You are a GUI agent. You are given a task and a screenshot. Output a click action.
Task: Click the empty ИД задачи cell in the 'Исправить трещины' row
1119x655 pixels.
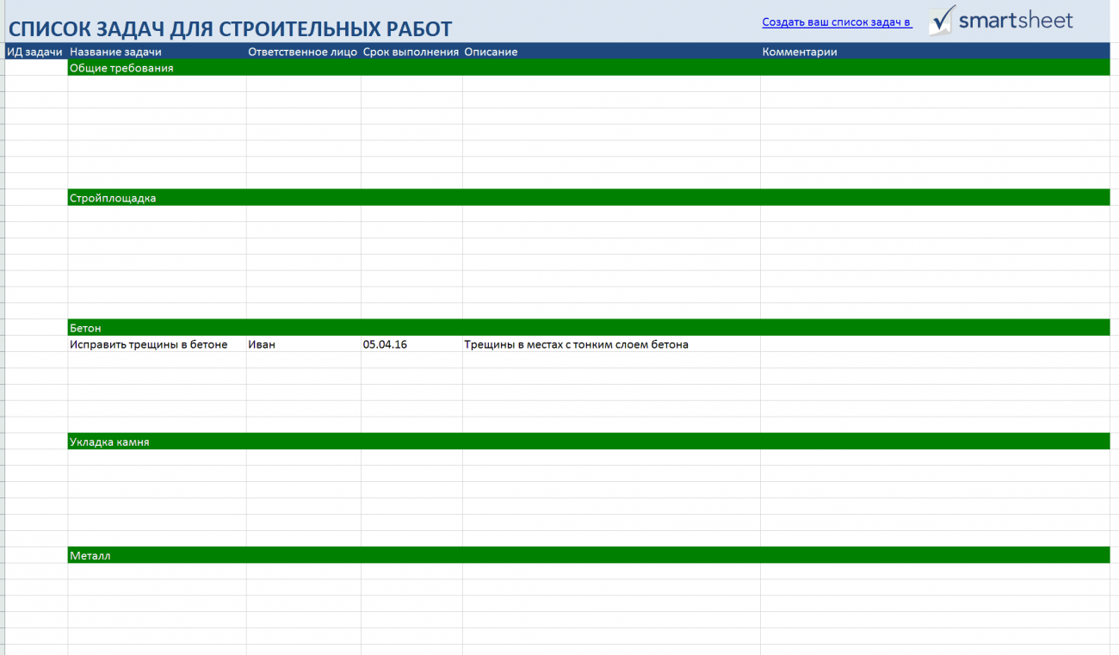[x=36, y=344]
